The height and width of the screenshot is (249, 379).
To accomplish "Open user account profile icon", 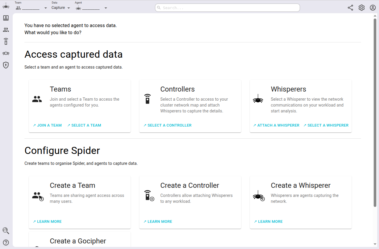I will pos(373,8).
